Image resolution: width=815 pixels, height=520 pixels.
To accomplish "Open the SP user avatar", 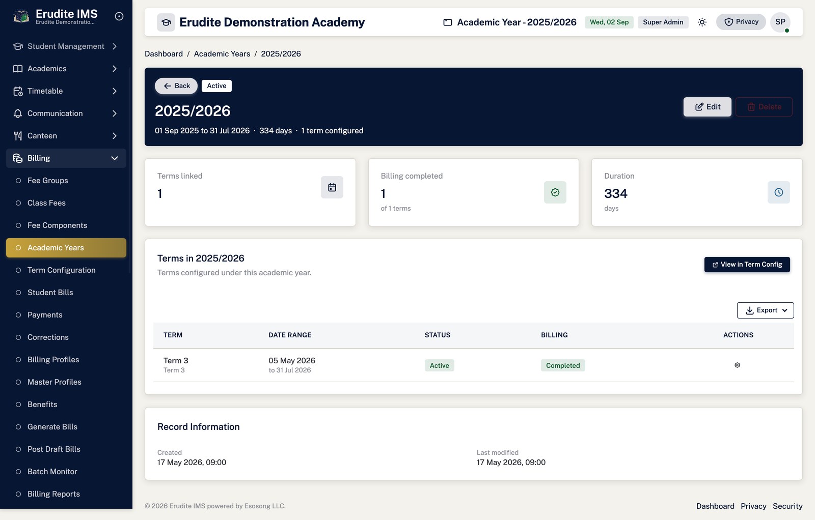I will coord(780,22).
